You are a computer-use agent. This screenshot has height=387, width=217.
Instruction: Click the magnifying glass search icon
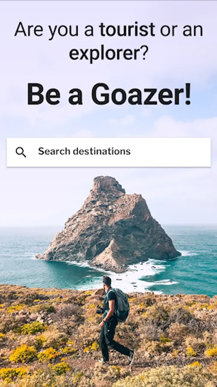click(x=21, y=152)
